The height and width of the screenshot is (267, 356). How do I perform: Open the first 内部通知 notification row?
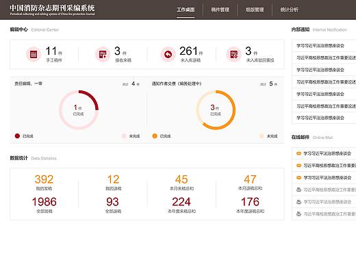click(x=324, y=46)
